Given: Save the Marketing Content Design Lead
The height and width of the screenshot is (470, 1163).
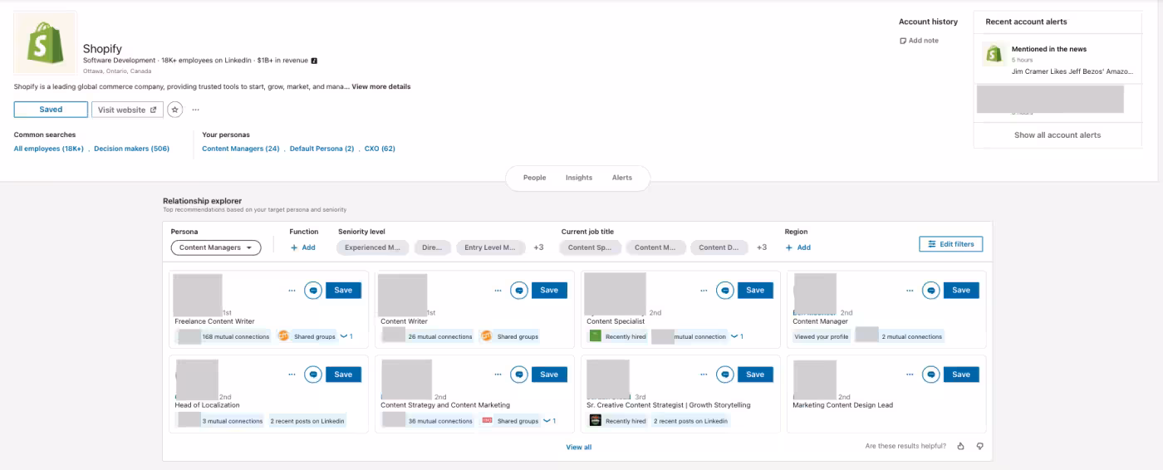Looking at the screenshot, I should 961,375.
